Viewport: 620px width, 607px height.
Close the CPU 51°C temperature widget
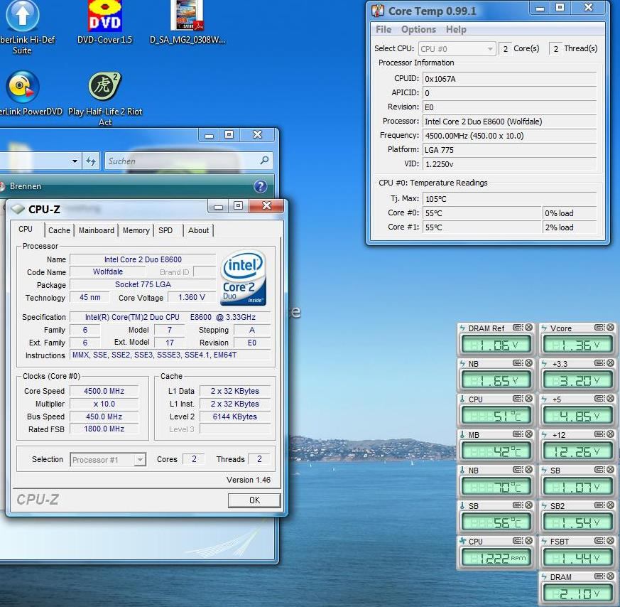tap(528, 399)
